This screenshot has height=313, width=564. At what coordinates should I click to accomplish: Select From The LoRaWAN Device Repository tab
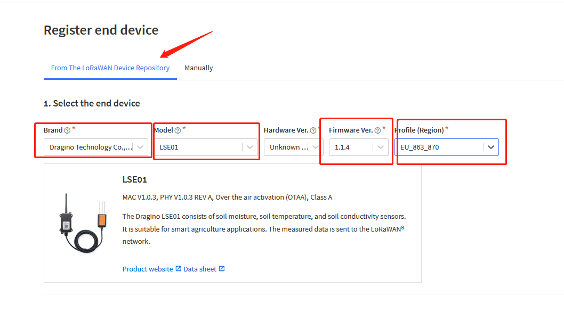coord(110,68)
